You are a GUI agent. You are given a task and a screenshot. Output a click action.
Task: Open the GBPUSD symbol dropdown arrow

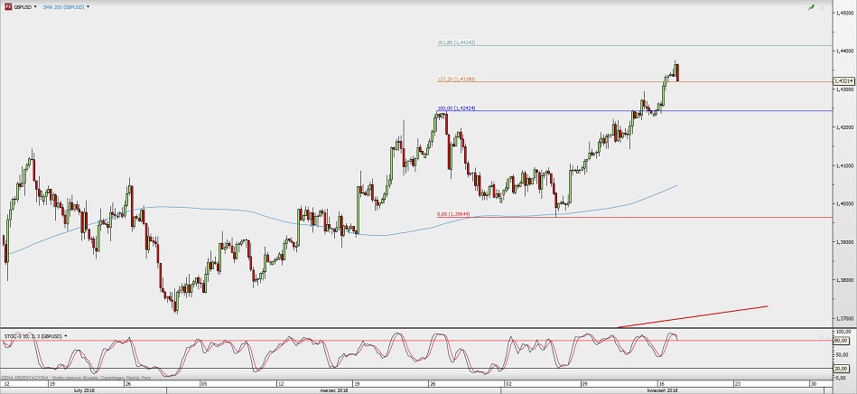pyautogui.click(x=35, y=7)
